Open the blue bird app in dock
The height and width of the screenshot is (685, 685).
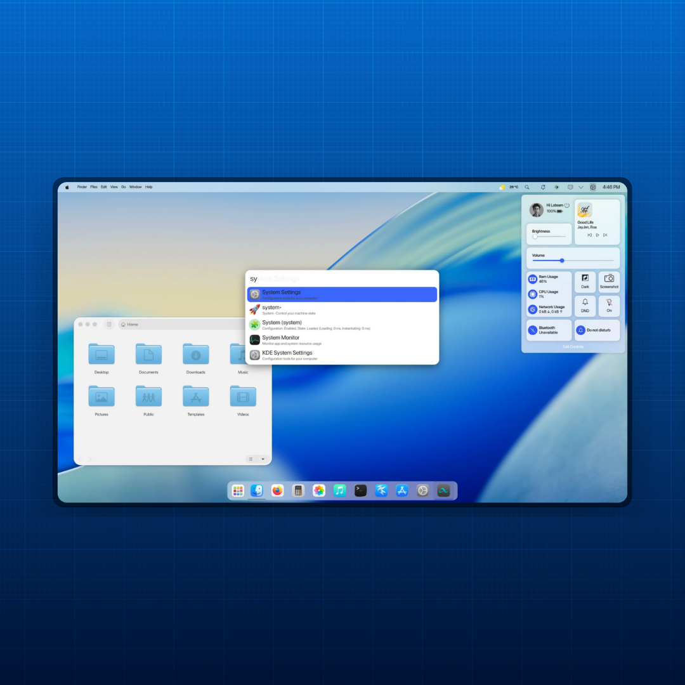381,490
